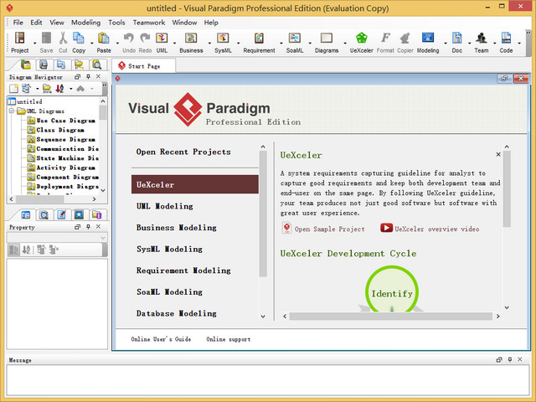Viewport: 536px width, 402px height.
Task: Click the Paste toolbar icon
Action: (x=103, y=39)
